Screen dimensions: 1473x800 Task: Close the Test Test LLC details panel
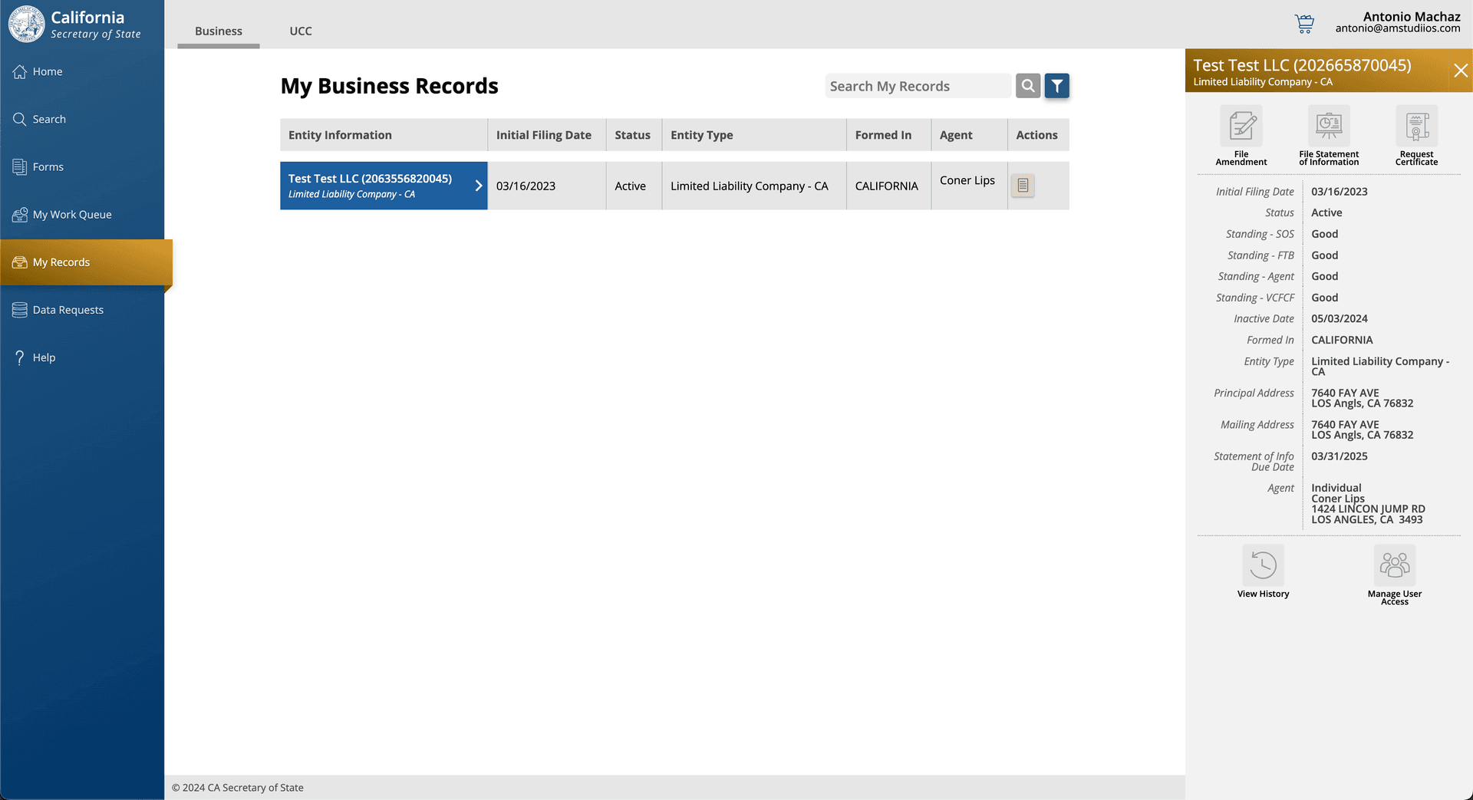tap(1460, 71)
